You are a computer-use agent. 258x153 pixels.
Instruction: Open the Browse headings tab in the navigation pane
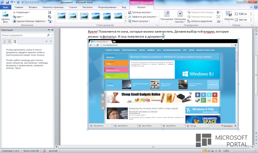[x=4, y=41]
